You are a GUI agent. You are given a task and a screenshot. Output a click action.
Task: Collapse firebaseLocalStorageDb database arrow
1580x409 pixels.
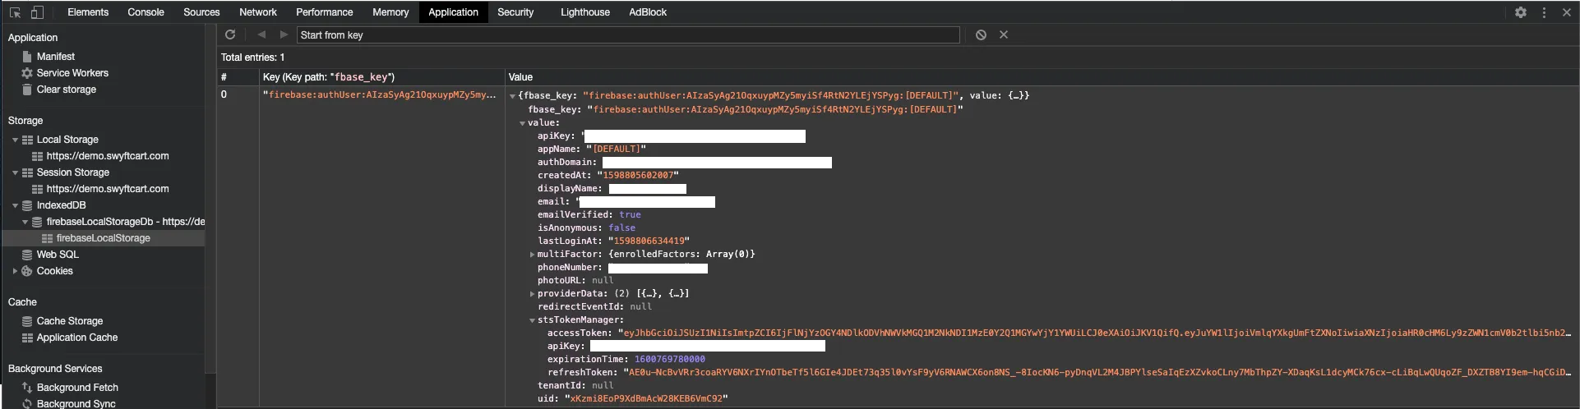point(25,222)
